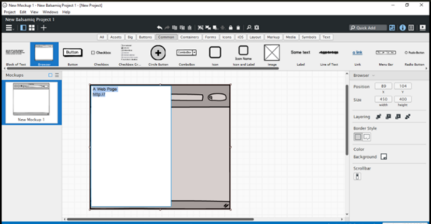Click the magnifier Zoom icon in the toolbar
Image resolution: width=431 pixels, height=224 pixels.
coord(249,27)
